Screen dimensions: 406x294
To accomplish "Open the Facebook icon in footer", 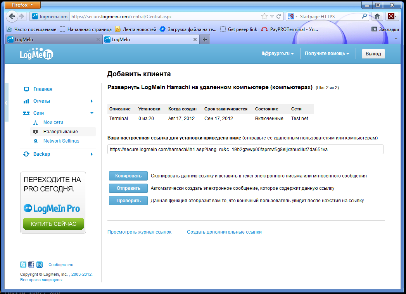I will click(31, 265).
